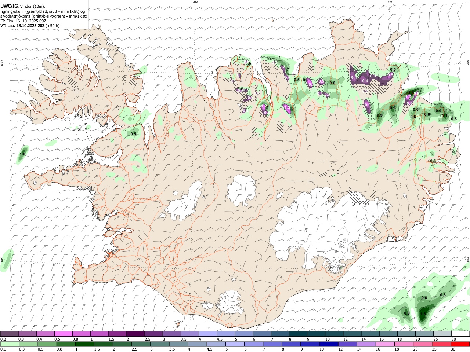The height and width of the screenshot is (352, 470).
Task: Click the '(+59 h)' forecast offset text
Action: coord(53,26)
